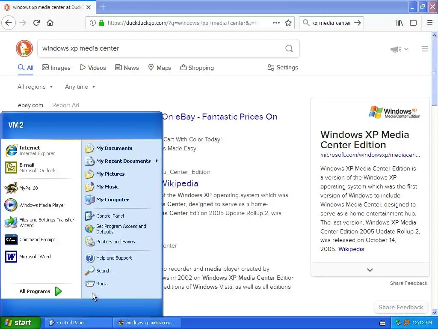This screenshot has width=438, height=329.
Task: Switch to Shopping results tab
Action: point(197,68)
